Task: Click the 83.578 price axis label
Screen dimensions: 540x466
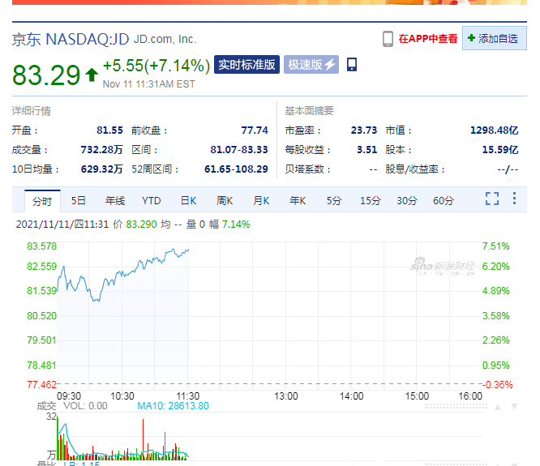Action: [41, 246]
